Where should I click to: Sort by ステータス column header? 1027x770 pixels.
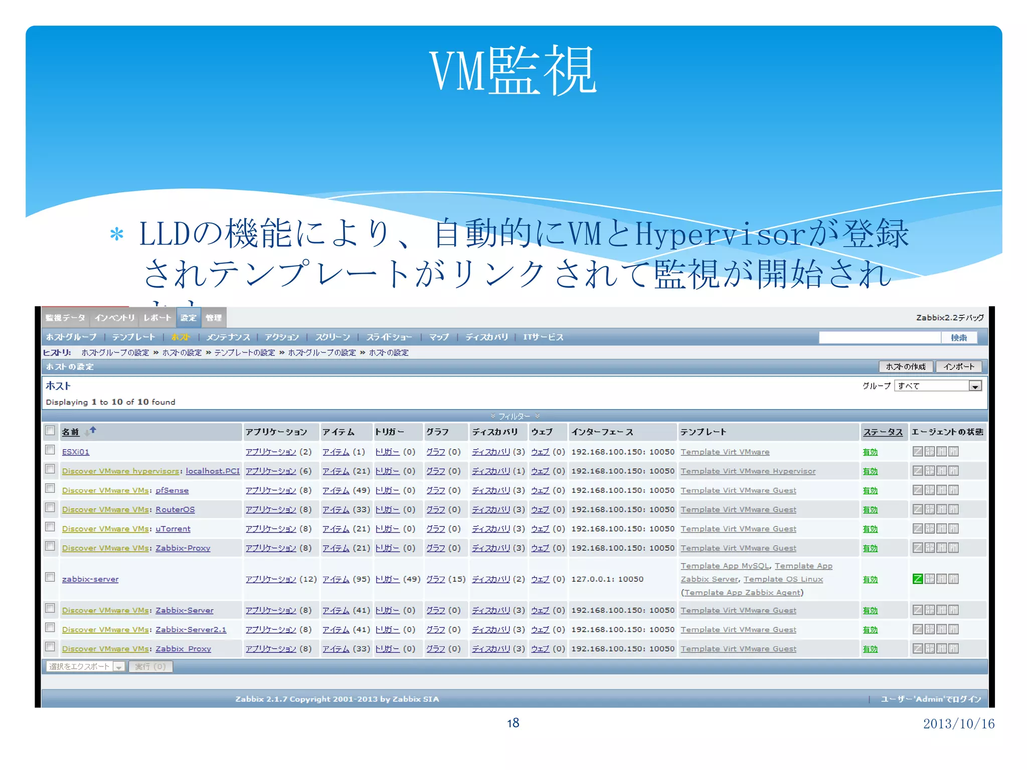[x=883, y=432]
